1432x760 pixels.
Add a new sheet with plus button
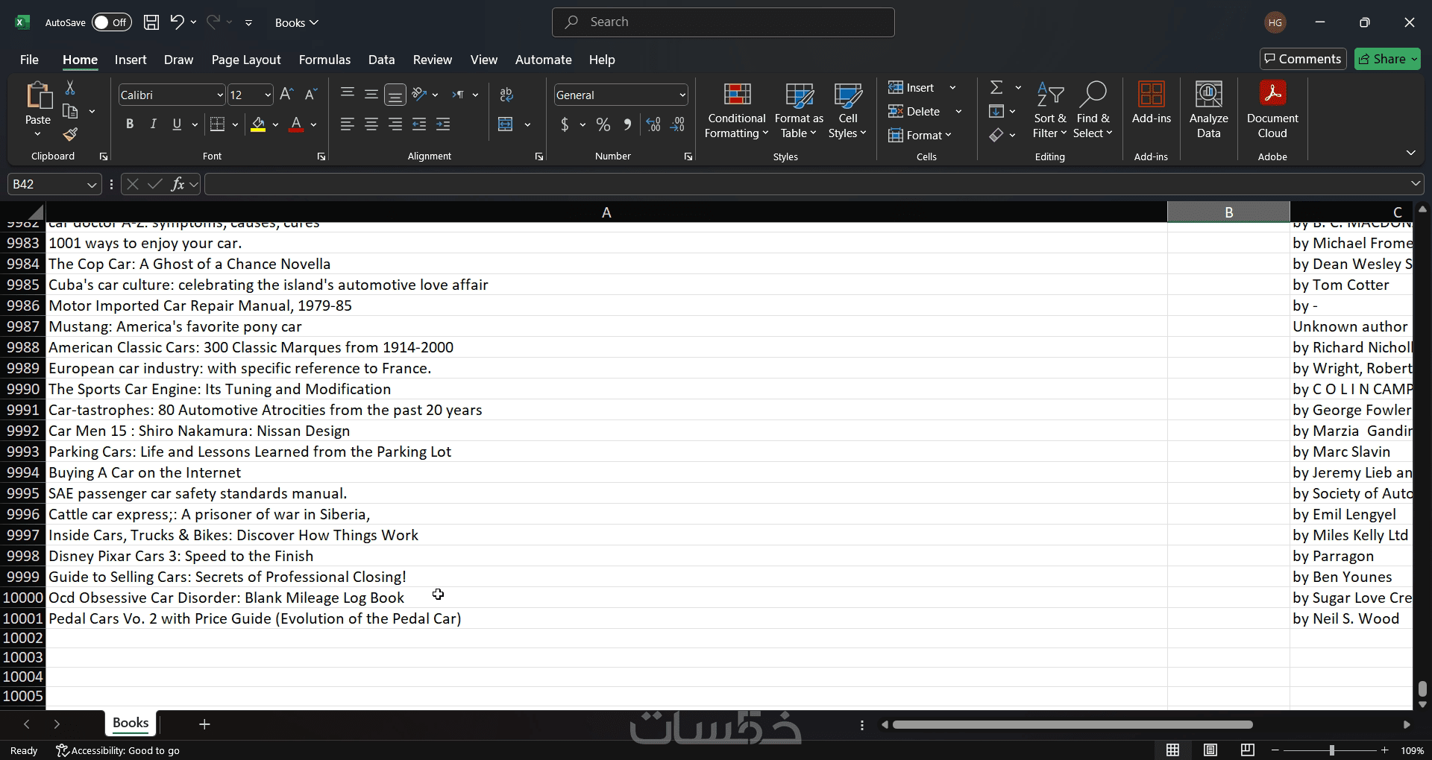point(204,723)
